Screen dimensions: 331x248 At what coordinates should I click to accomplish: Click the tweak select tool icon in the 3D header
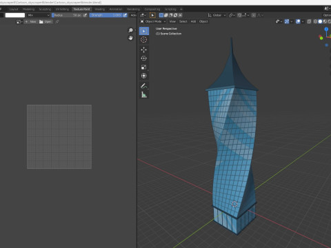(152, 15)
